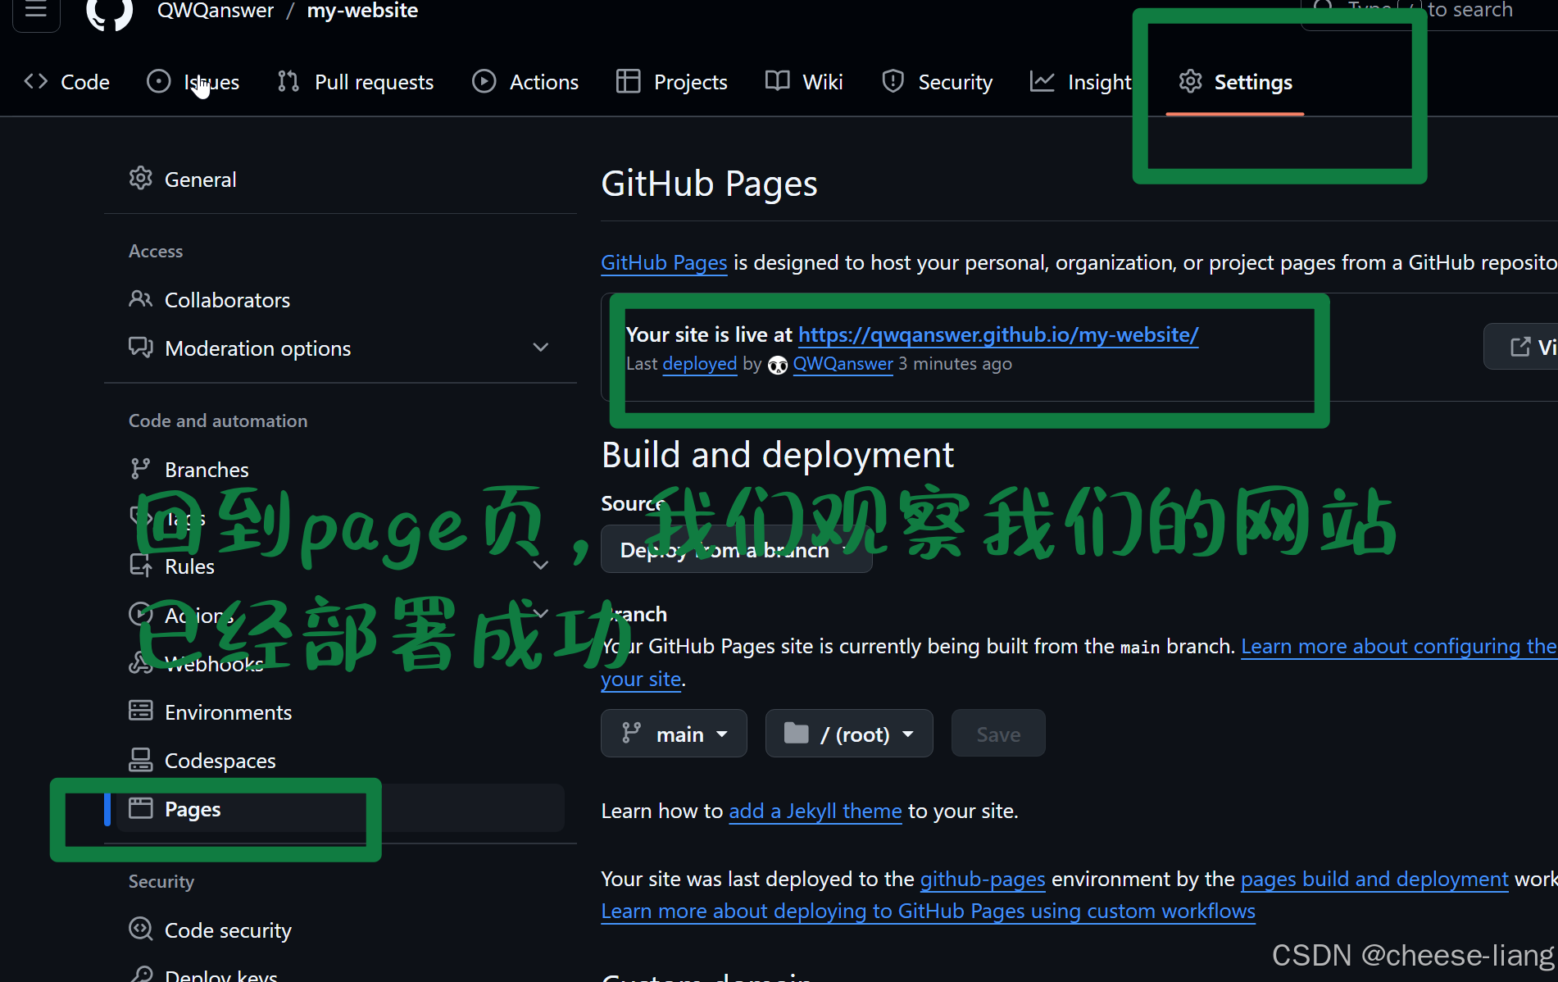Click pages build and deployment link
1558x982 pixels.
click(x=1374, y=879)
